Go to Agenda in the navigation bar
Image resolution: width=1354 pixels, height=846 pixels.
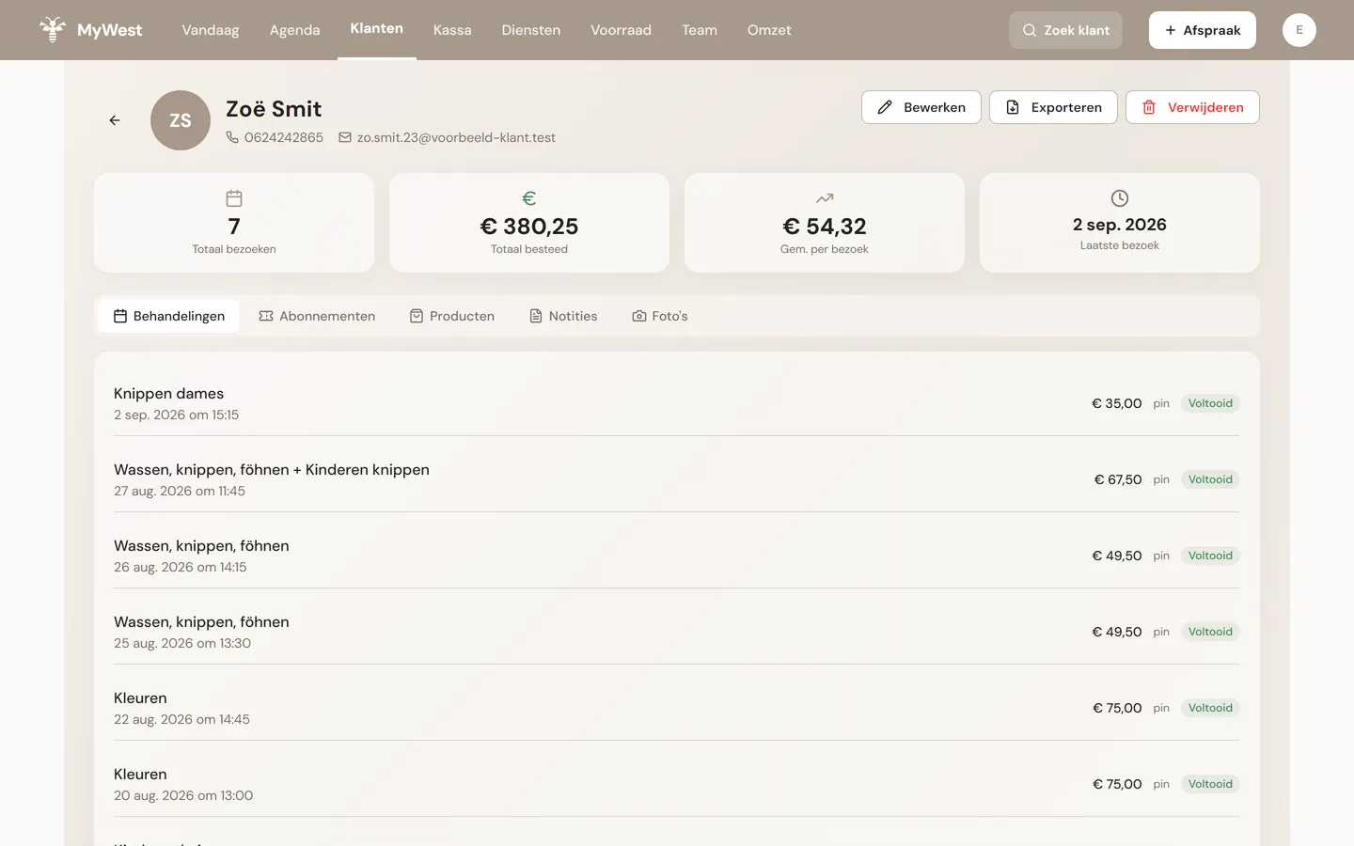click(294, 30)
